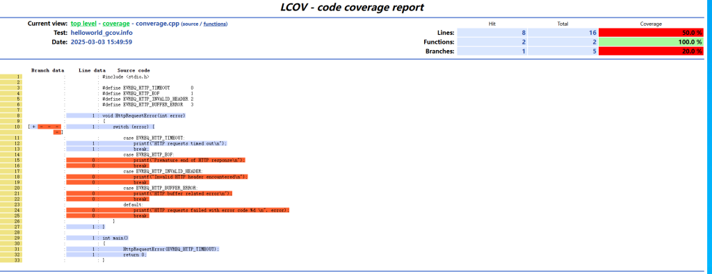This screenshot has height=274, width=712.
Task: Select line number 33 in the gutter
Action: [11, 260]
